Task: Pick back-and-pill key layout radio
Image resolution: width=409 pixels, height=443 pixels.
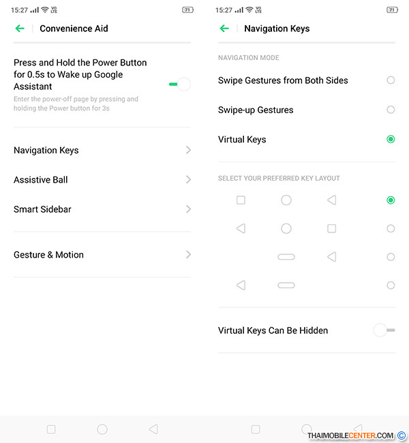Action: [x=391, y=286]
